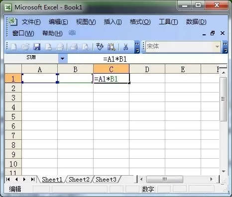This screenshot has width=232, height=197.
Task: Click the vertical scrollbar thumb
Action: pos(224,99)
